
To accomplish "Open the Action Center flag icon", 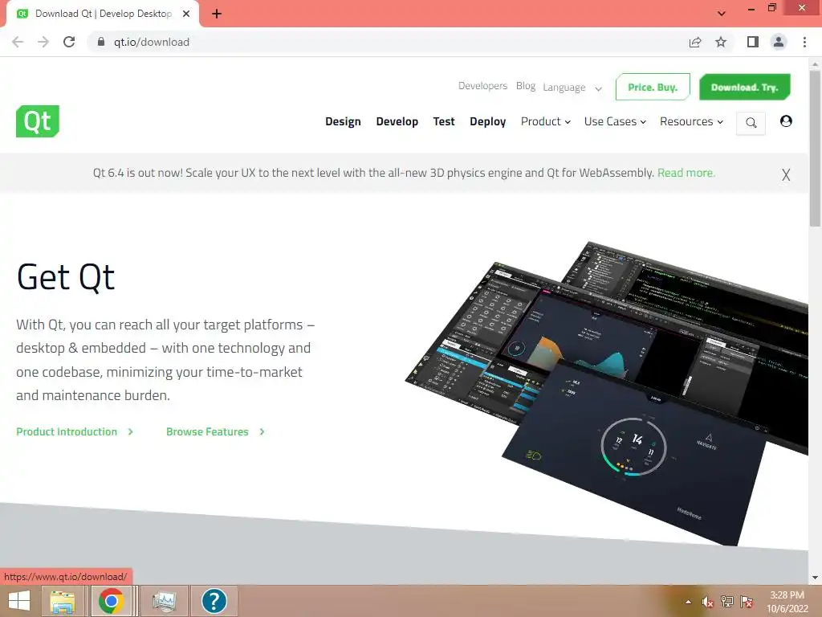I will tap(747, 602).
